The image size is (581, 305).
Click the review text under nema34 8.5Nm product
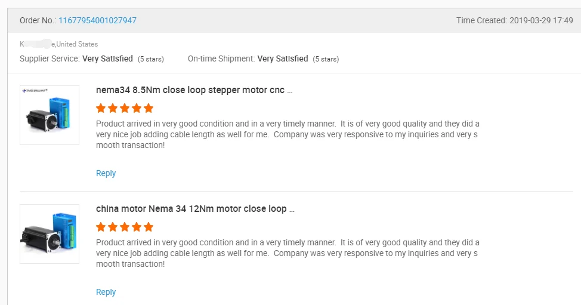[x=287, y=134]
